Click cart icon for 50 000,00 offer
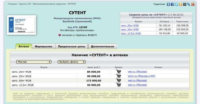 (x=119, y=85)
